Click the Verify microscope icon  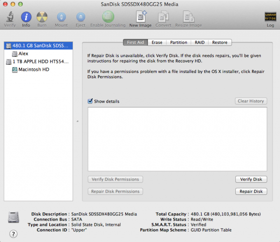pyautogui.click(x=10, y=17)
